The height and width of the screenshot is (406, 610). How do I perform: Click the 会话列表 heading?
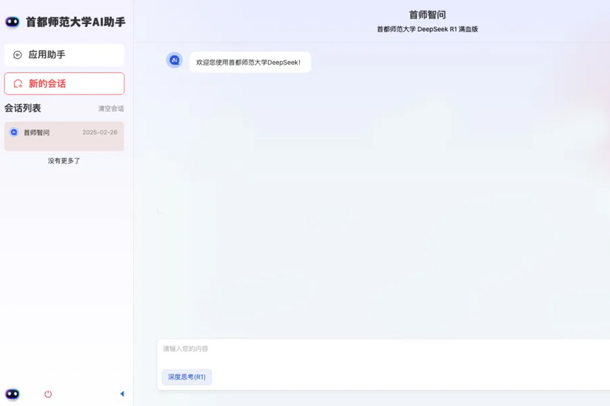tap(23, 108)
